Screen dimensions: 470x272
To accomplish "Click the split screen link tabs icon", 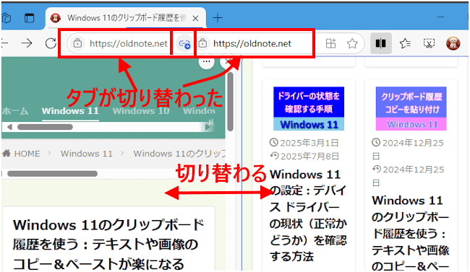I will point(184,44).
